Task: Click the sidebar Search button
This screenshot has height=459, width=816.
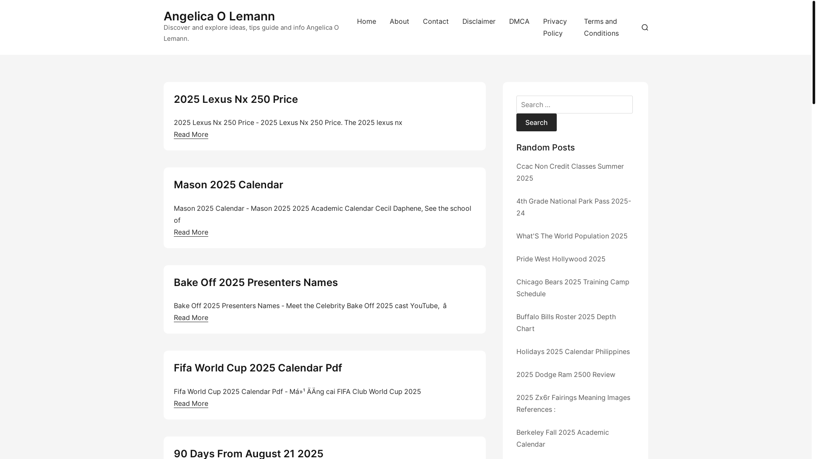Action: (536, 122)
